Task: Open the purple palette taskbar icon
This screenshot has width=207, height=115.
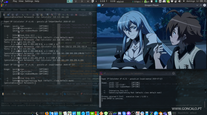Action: tap(128, 113)
